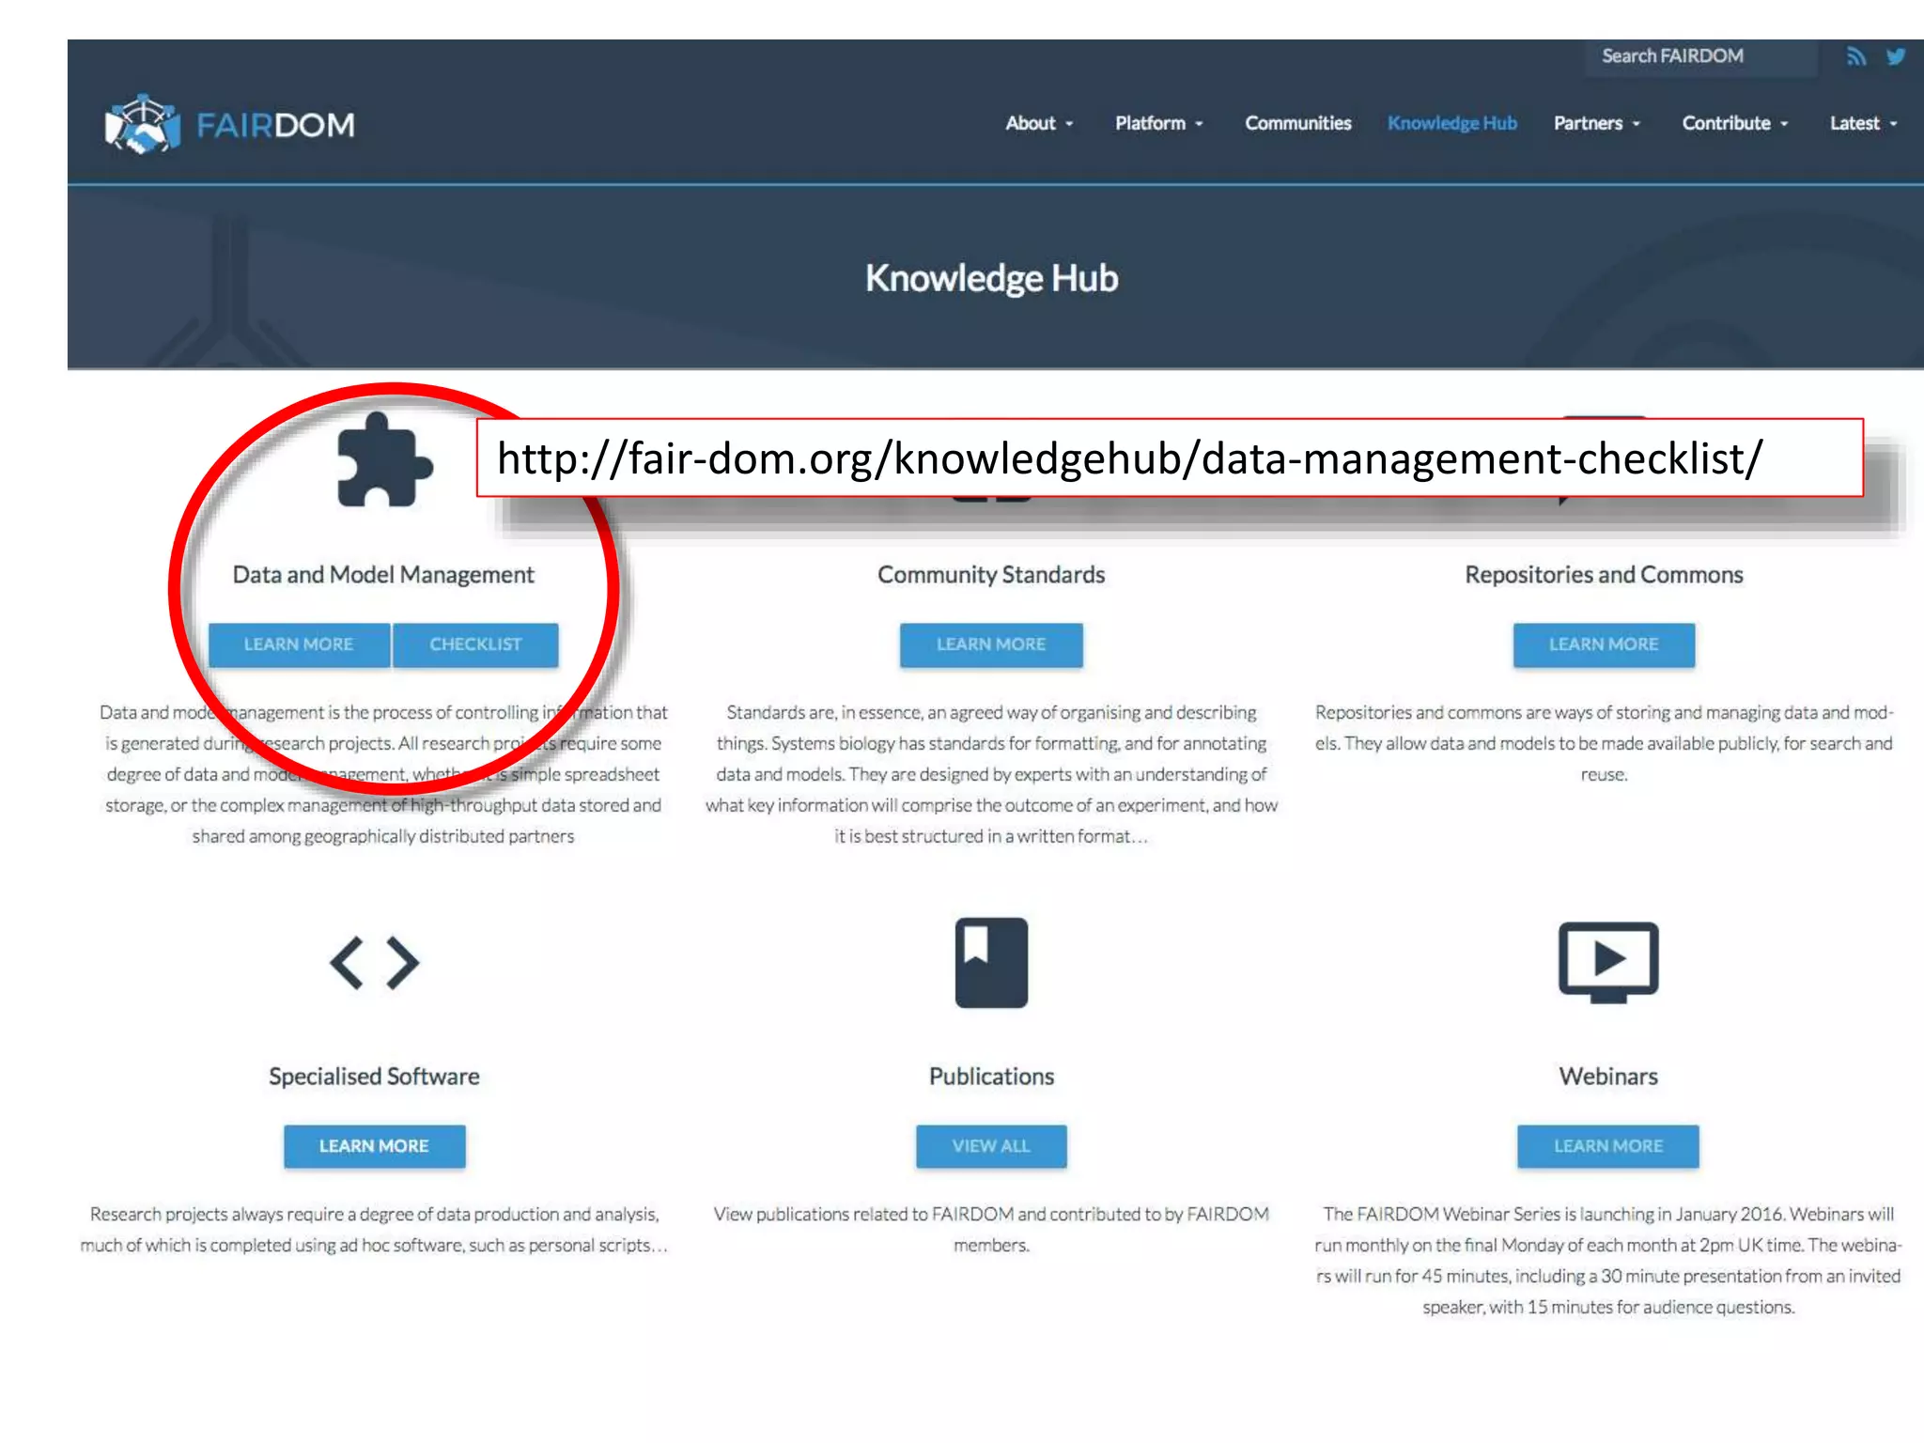This screenshot has height=1443, width=1924.
Task: Click Learn More under Webinars
Action: coord(1607,1146)
